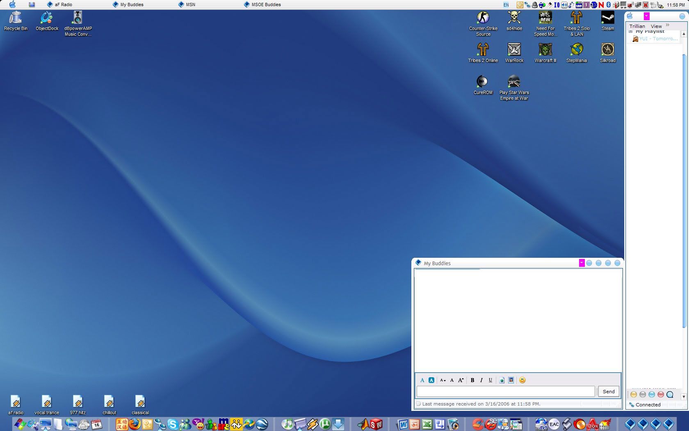The height and width of the screenshot is (431, 689).
Task: Open the View menu in Trillian
Action: point(656,26)
